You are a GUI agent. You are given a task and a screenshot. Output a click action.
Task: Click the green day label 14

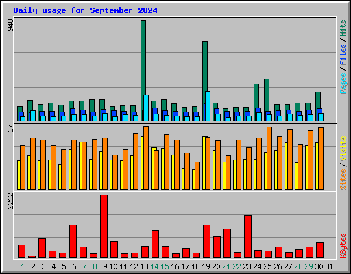point(154,266)
